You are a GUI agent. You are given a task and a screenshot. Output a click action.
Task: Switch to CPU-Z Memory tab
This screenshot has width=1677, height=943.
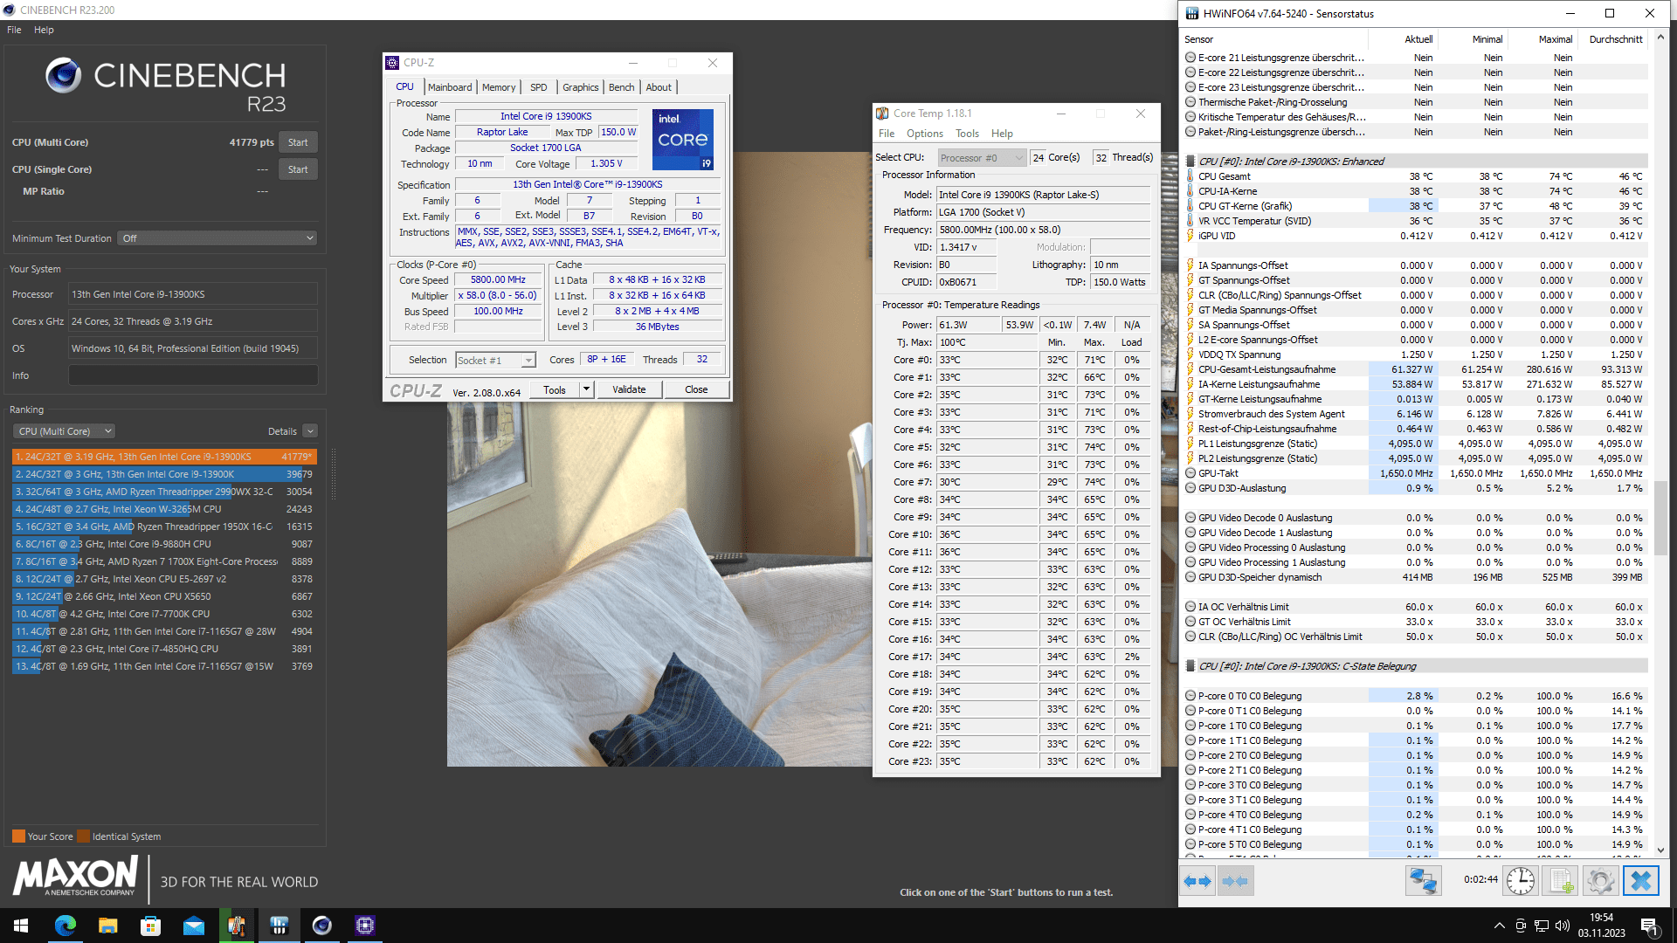499,87
